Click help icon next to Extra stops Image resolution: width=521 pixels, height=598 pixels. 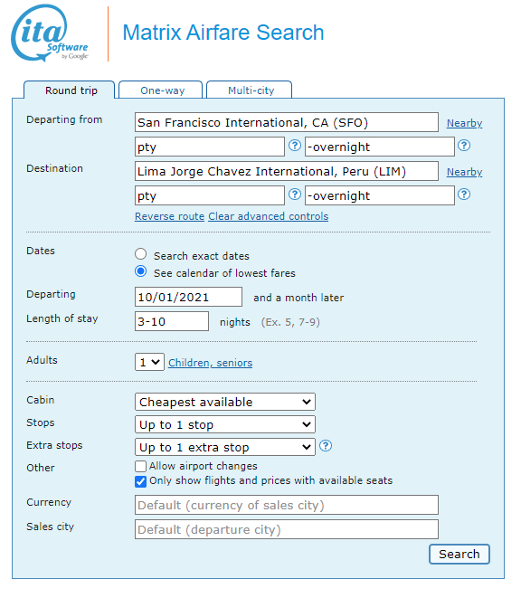[x=326, y=445]
